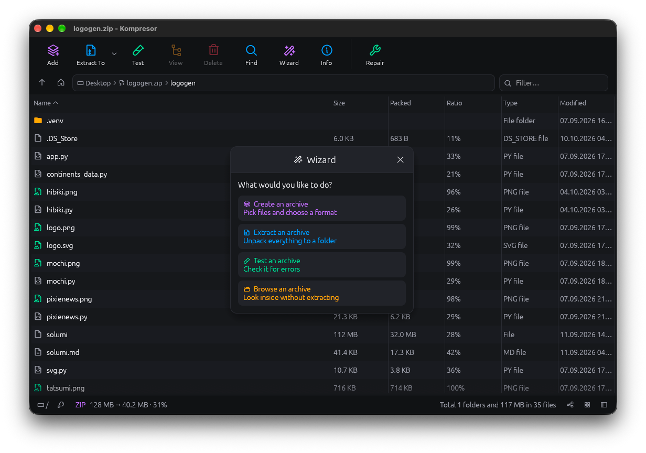Choose Browse an archive in Wizard
The height and width of the screenshot is (453, 646).
[x=322, y=293]
